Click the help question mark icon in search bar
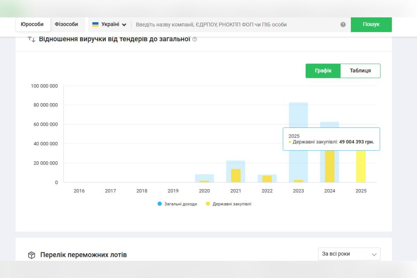The width and height of the screenshot is (417, 278). pyautogui.click(x=343, y=25)
